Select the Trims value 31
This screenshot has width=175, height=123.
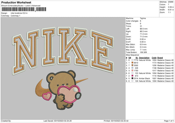pos(141,26)
